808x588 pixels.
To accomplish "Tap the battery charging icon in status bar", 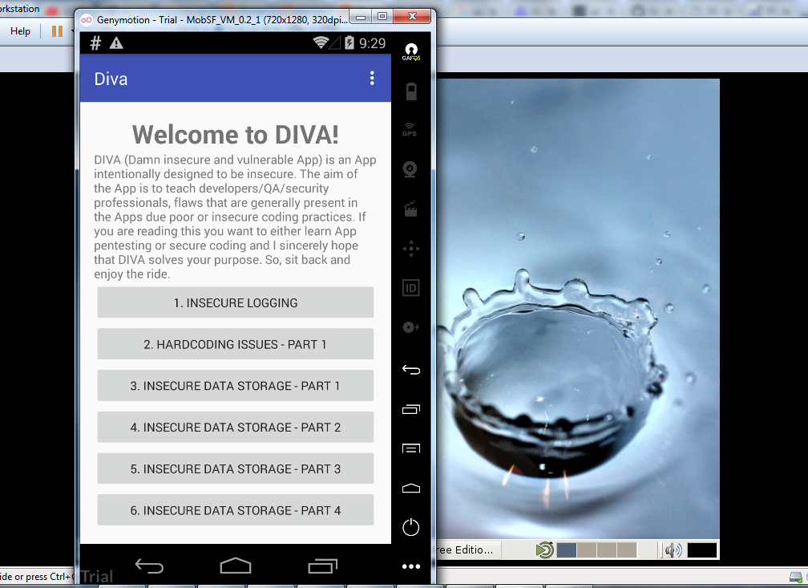I will pyautogui.click(x=349, y=43).
